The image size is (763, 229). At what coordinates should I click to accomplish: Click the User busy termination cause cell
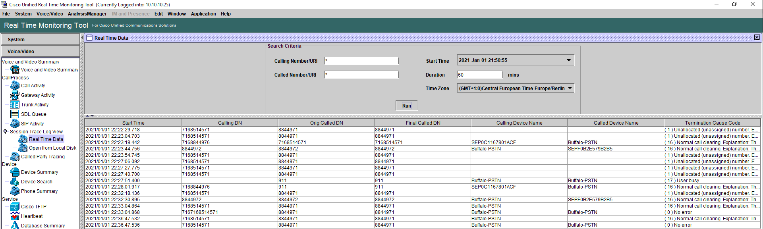pos(712,180)
